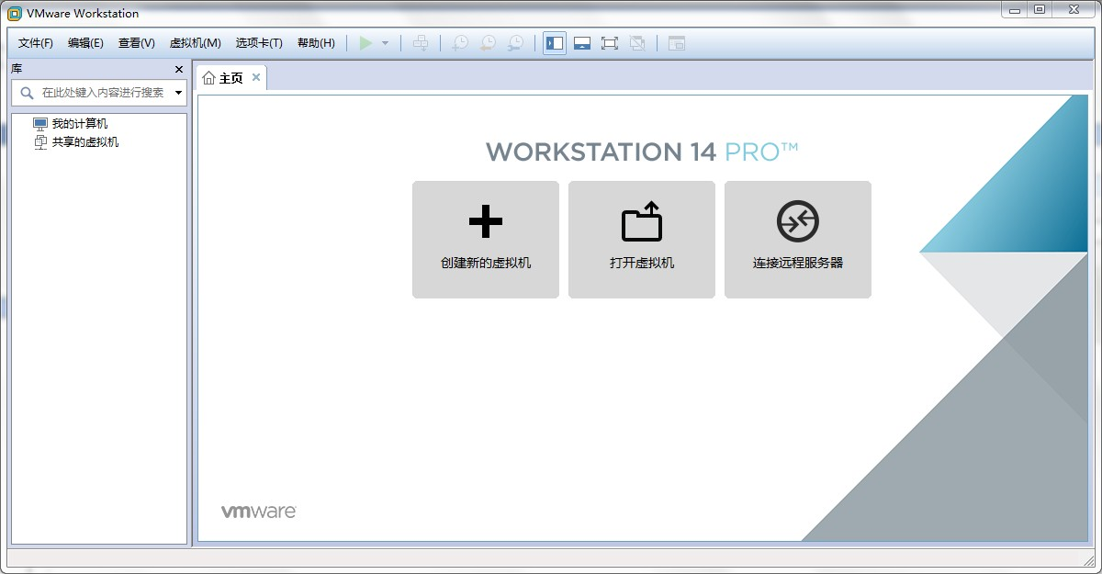Viewport: 1102px width, 574px height.
Task: Select 共享的虚拟机 in library tree
Action: (85, 142)
